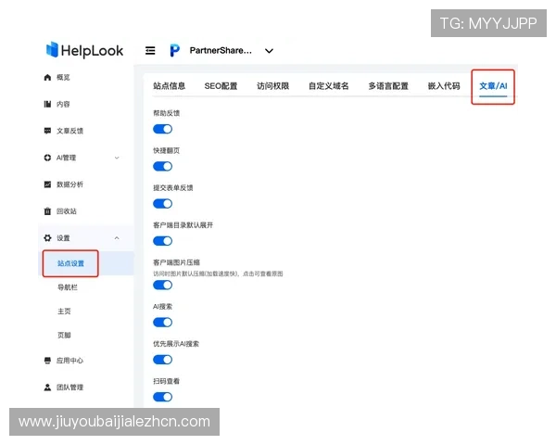The height and width of the screenshot is (445, 556).
Task: Click the PartnerShare... site name
Action: click(x=221, y=50)
